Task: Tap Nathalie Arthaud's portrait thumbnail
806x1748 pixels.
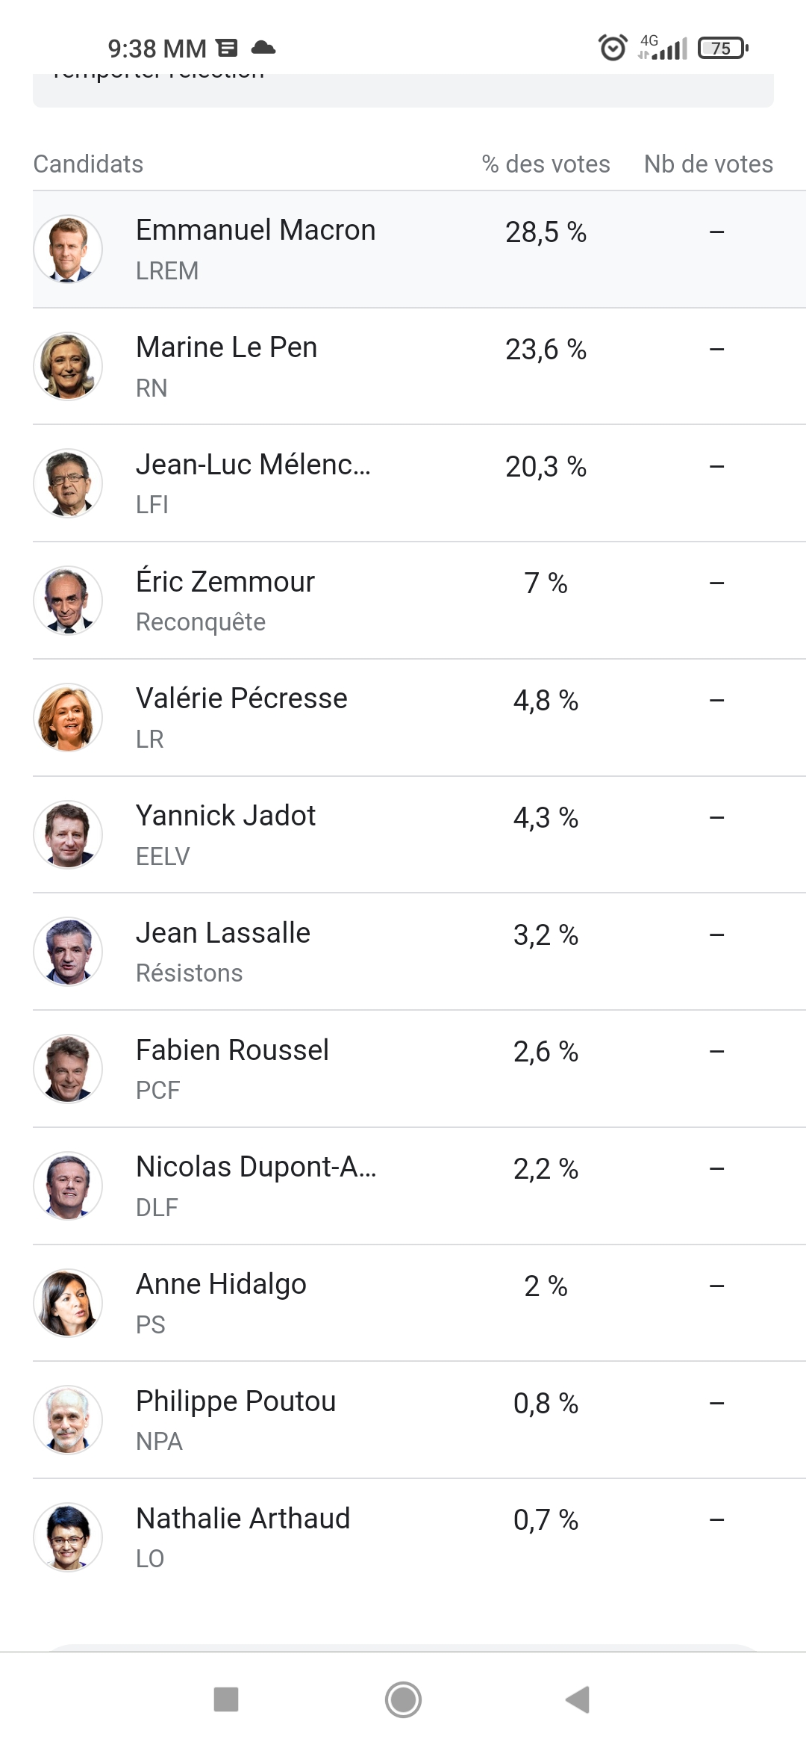Action: [x=68, y=1537]
